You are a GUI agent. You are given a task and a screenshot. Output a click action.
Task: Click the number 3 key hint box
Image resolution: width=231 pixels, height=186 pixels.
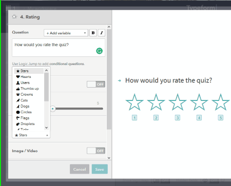178,118
